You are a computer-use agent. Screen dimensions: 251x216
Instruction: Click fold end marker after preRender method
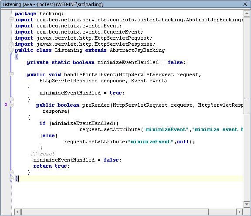(11, 172)
